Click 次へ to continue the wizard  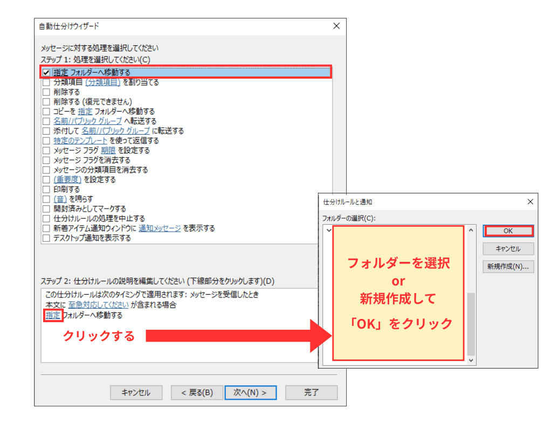250,392
